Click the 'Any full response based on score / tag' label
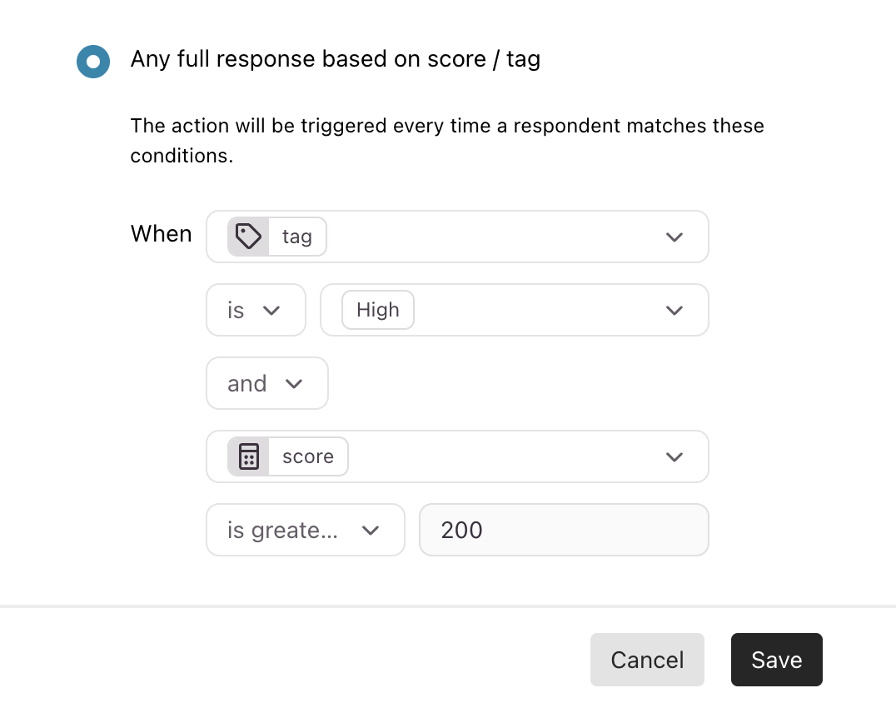 coord(336,59)
